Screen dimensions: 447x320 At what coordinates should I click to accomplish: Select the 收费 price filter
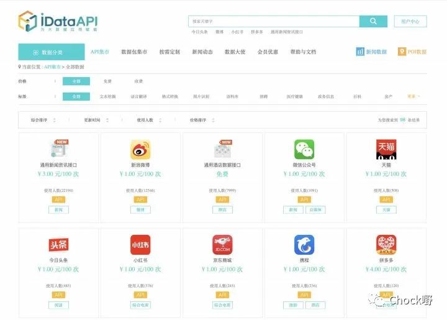tap(138, 81)
